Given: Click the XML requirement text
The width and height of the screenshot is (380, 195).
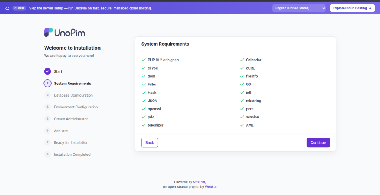Looking at the screenshot, I should click(250, 125).
